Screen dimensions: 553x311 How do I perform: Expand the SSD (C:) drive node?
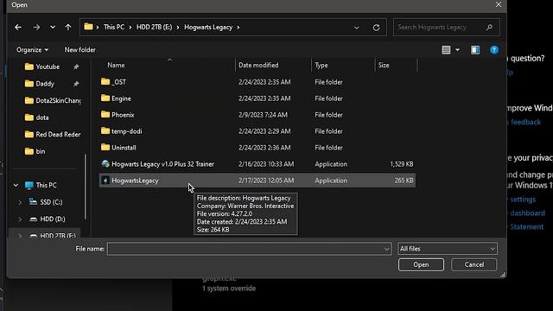20,202
